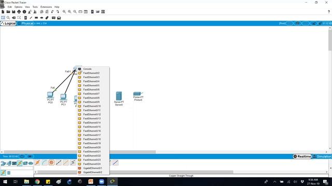Click the horizontal workspace scrollbar

point(79,152)
